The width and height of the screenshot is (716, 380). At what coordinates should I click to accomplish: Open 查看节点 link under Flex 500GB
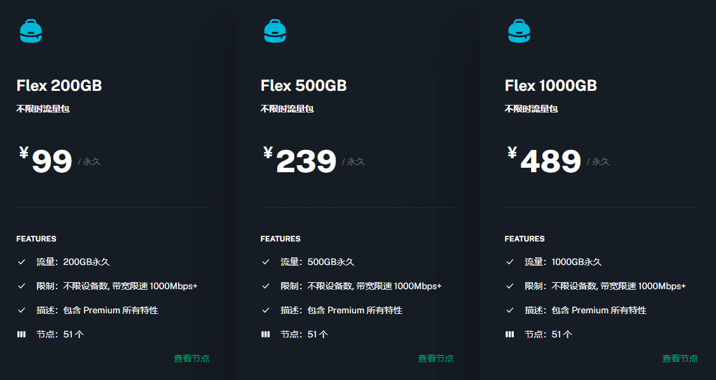436,358
